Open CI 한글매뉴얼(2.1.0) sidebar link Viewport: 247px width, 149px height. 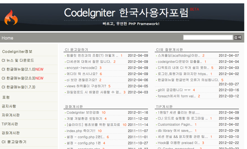pos(22,69)
